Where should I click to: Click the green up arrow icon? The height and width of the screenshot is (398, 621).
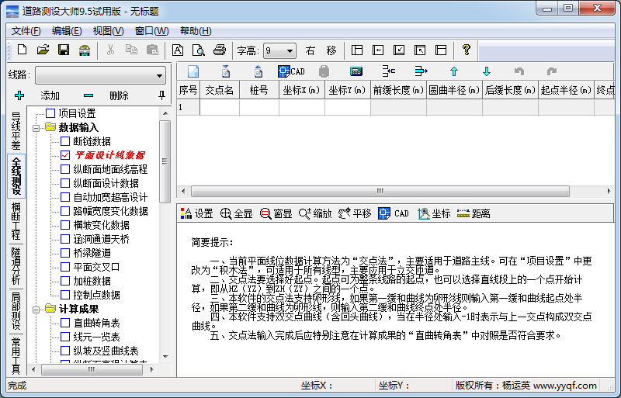click(454, 71)
